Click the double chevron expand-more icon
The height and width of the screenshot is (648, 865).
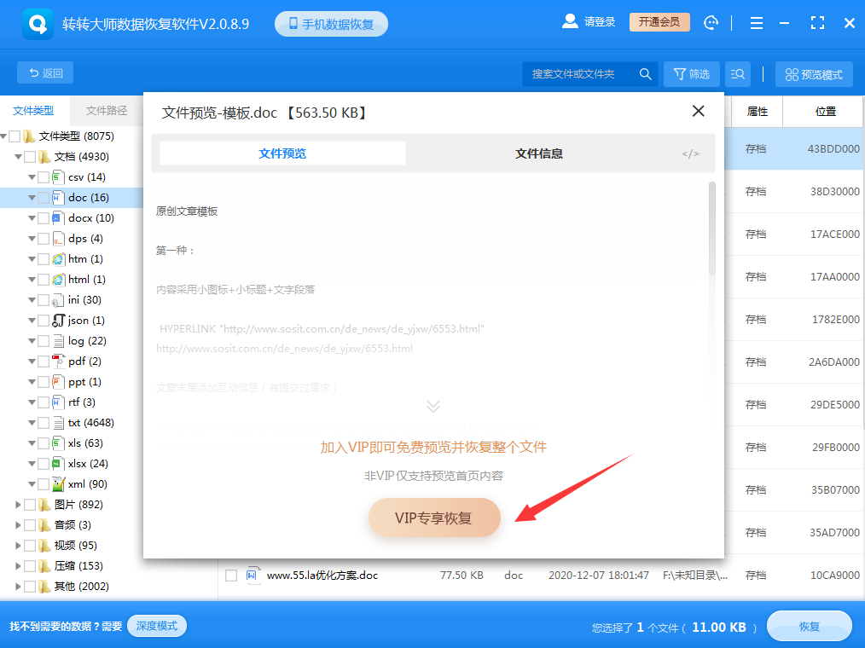[433, 407]
